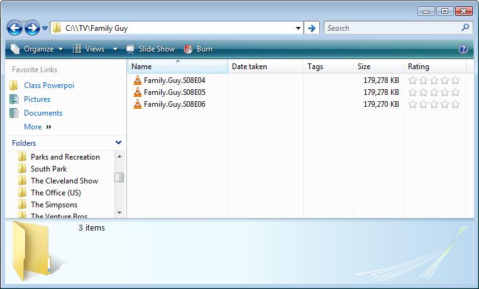Click folder tree scrollbar up arrow
This screenshot has width=479, height=289.
coord(119,156)
